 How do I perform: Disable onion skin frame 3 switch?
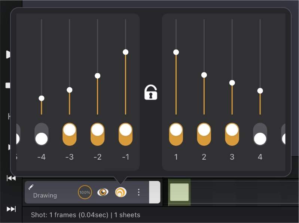coord(232,134)
